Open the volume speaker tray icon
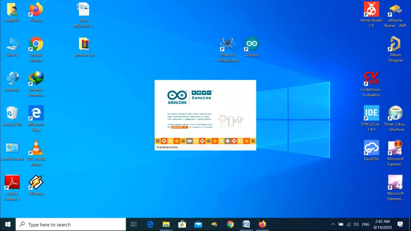The image size is (411, 231). [356, 225]
